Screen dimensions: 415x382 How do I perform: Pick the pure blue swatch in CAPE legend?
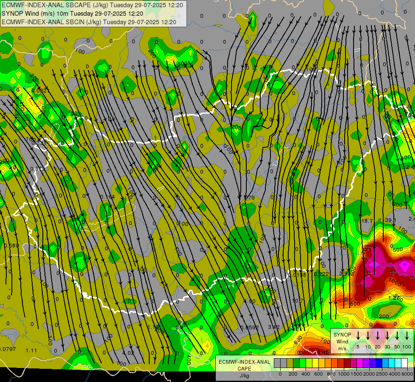379,363
